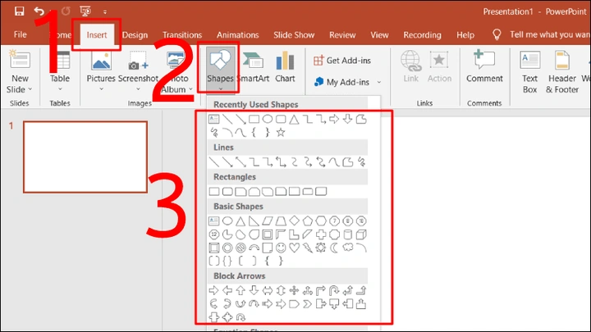Select the pentagon arrow in Block Arrows

(294, 304)
